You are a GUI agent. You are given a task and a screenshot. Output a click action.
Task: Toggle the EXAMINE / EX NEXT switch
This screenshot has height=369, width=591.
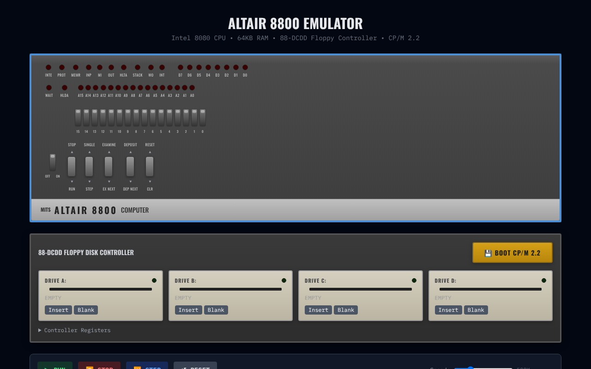coord(109,167)
